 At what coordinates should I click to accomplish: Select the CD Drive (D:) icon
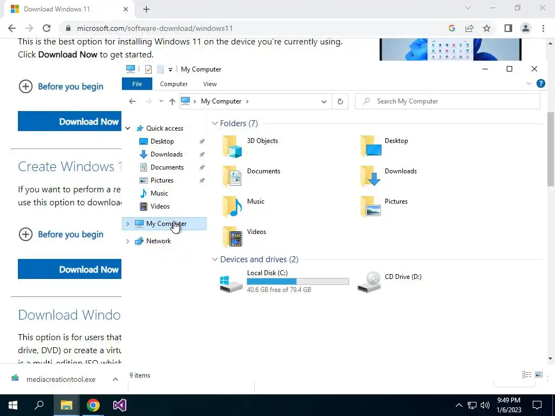[x=369, y=282]
